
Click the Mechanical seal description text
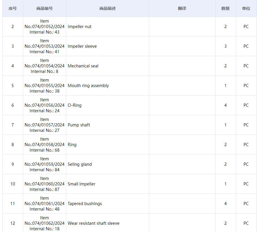pos(83,66)
